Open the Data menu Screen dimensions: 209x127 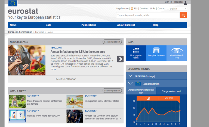pos(48,25)
